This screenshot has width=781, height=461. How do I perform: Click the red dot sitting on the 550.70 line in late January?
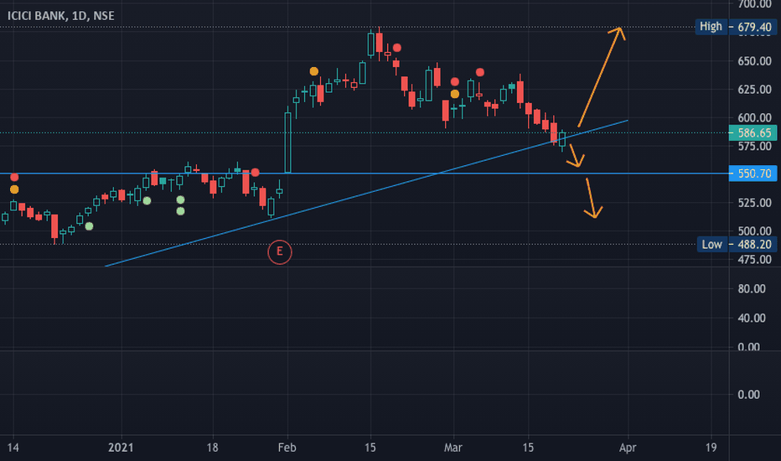255,173
